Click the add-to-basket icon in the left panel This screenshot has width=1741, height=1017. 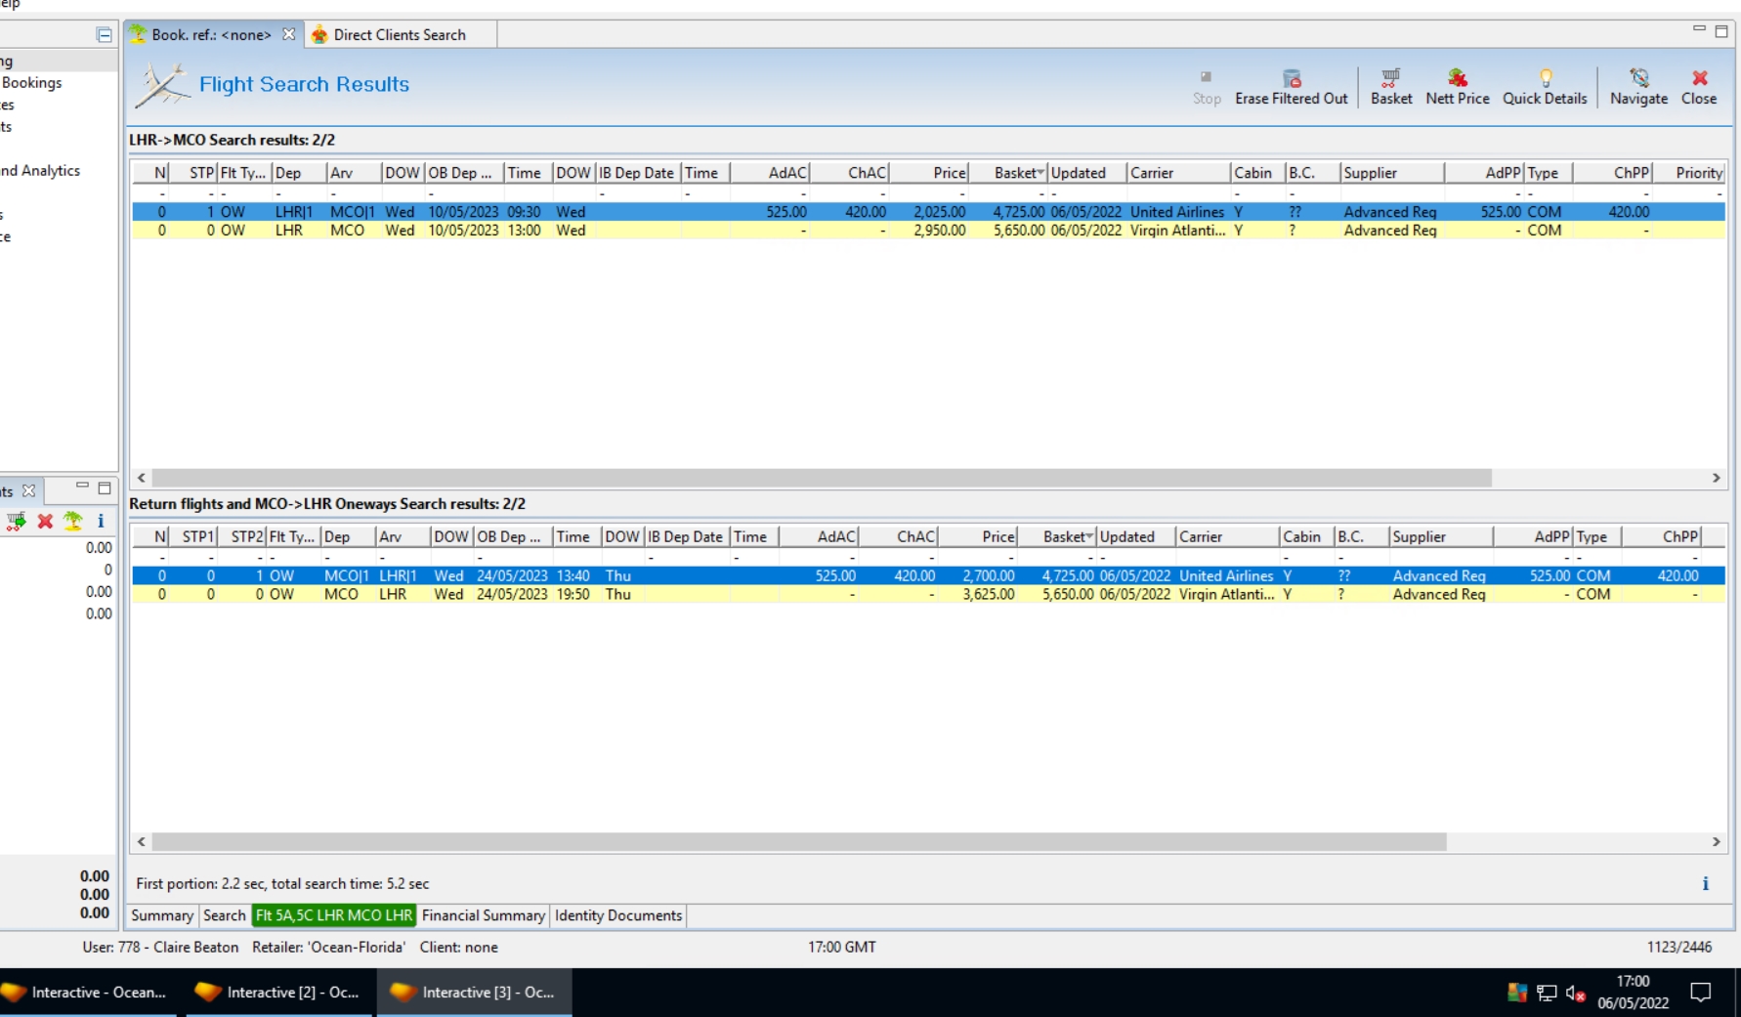pos(17,521)
